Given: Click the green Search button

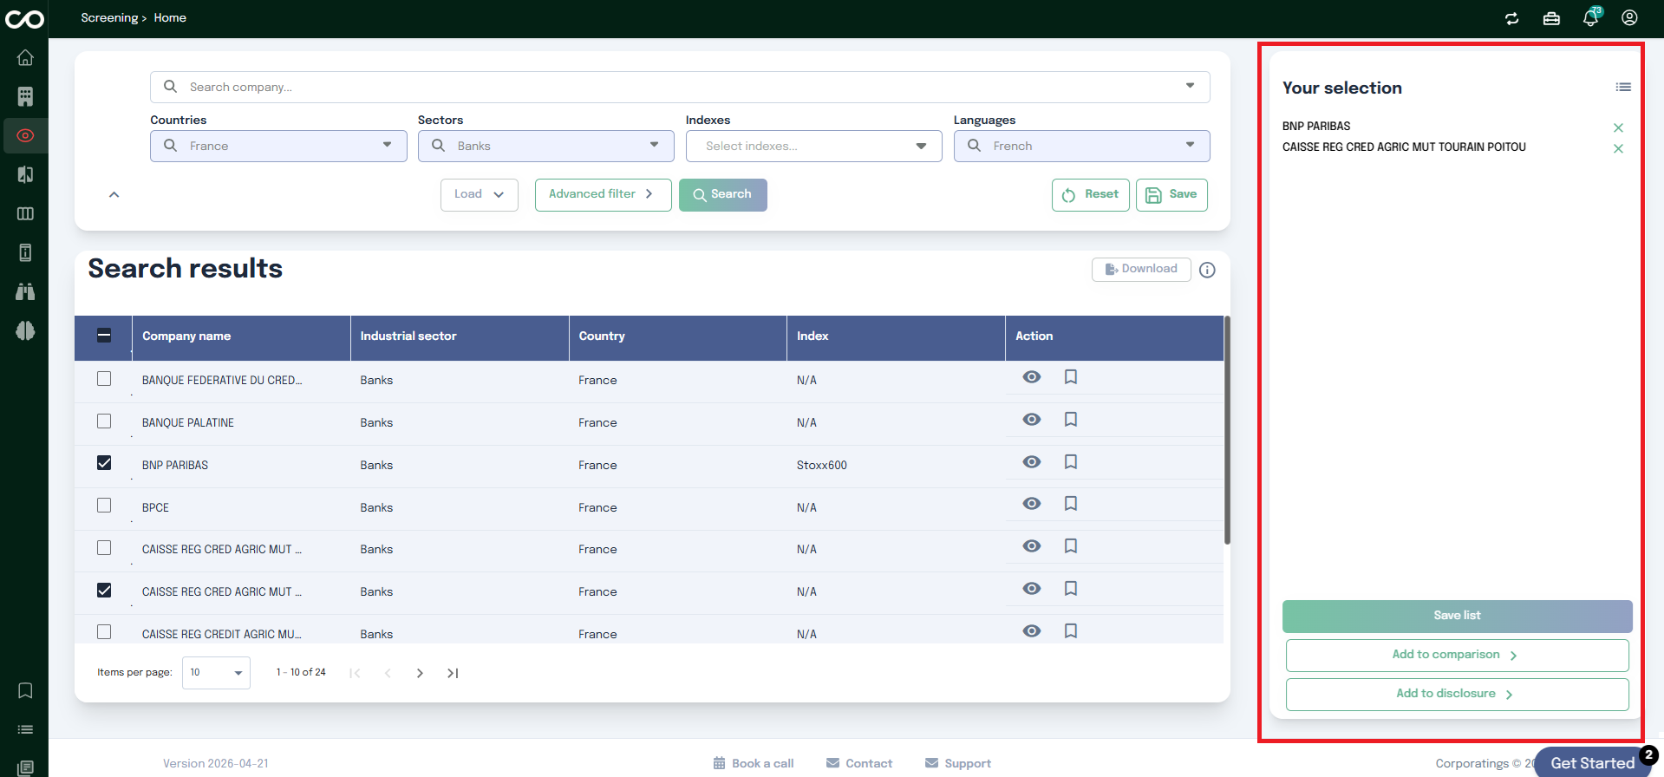Looking at the screenshot, I should point(723,194).
